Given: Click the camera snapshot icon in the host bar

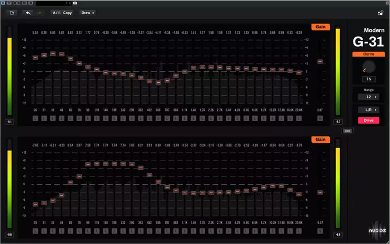Looking at the screenshot, I should [75, 3].
